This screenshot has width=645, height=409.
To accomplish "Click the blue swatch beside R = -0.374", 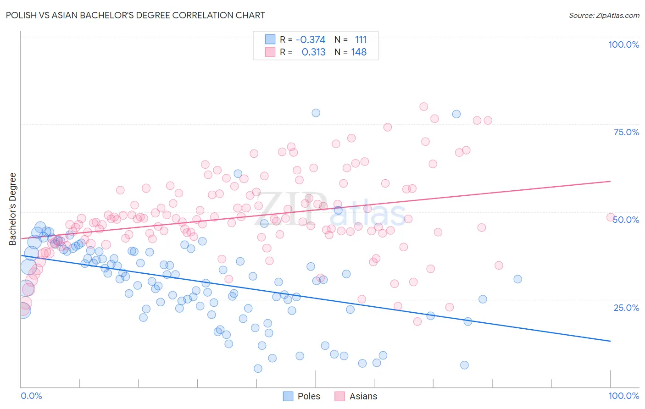I will pos(270,39).
